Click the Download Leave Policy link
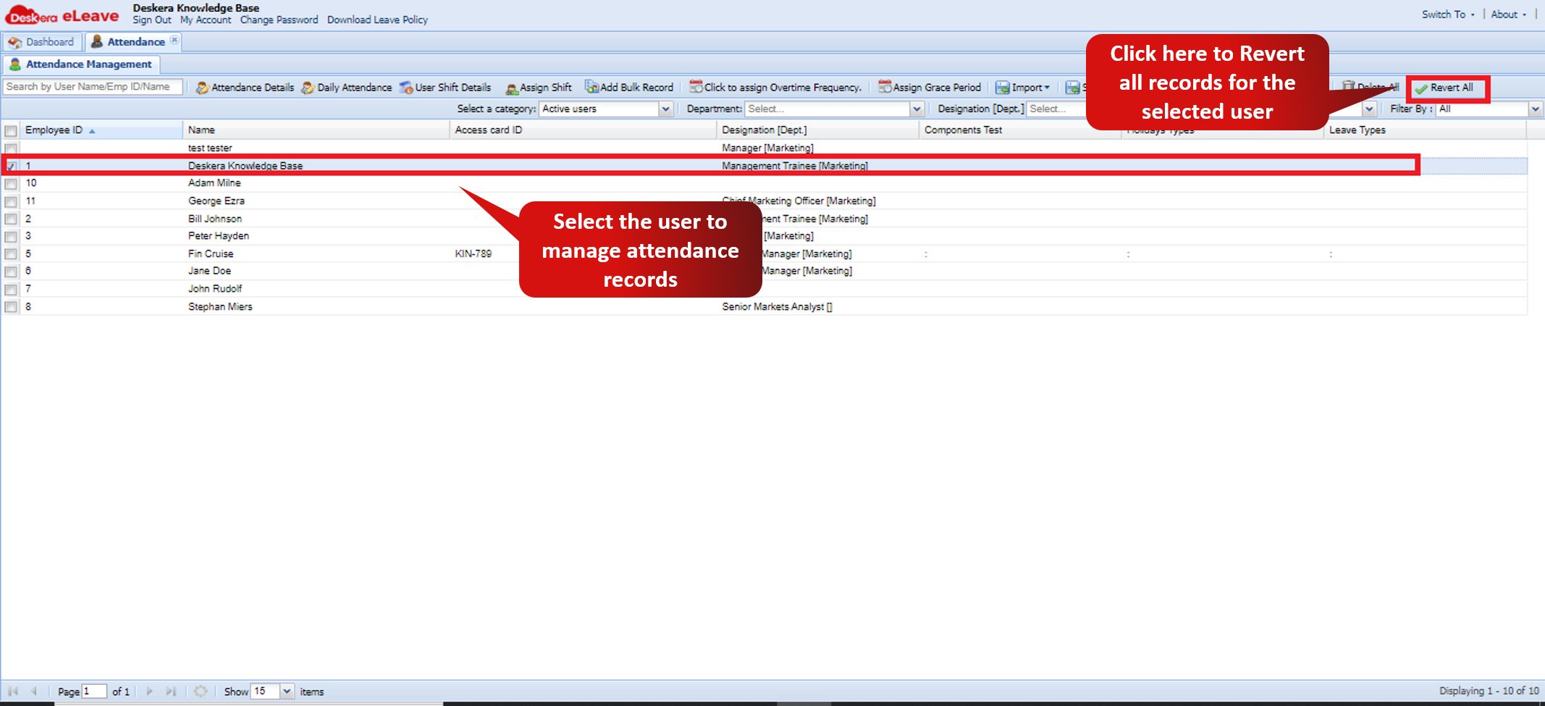1545x706 pixels. point(377,20)
